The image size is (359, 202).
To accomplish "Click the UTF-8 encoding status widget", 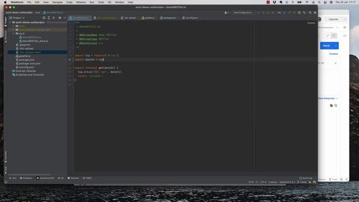I will [x=263, y=182].
